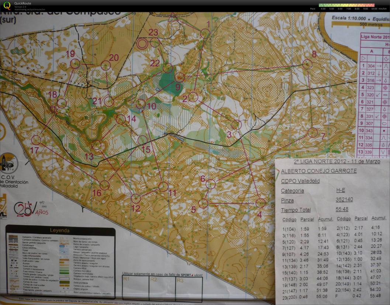Select control circle 7 on the map
Image resolution: width=390 pixels, height=305 pixels.
click(x=313, y=133)
